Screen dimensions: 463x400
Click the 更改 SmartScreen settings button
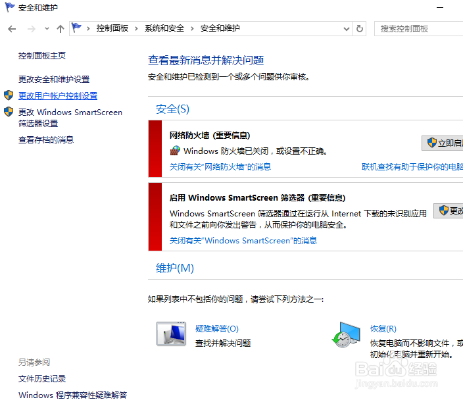coord(449,211)
